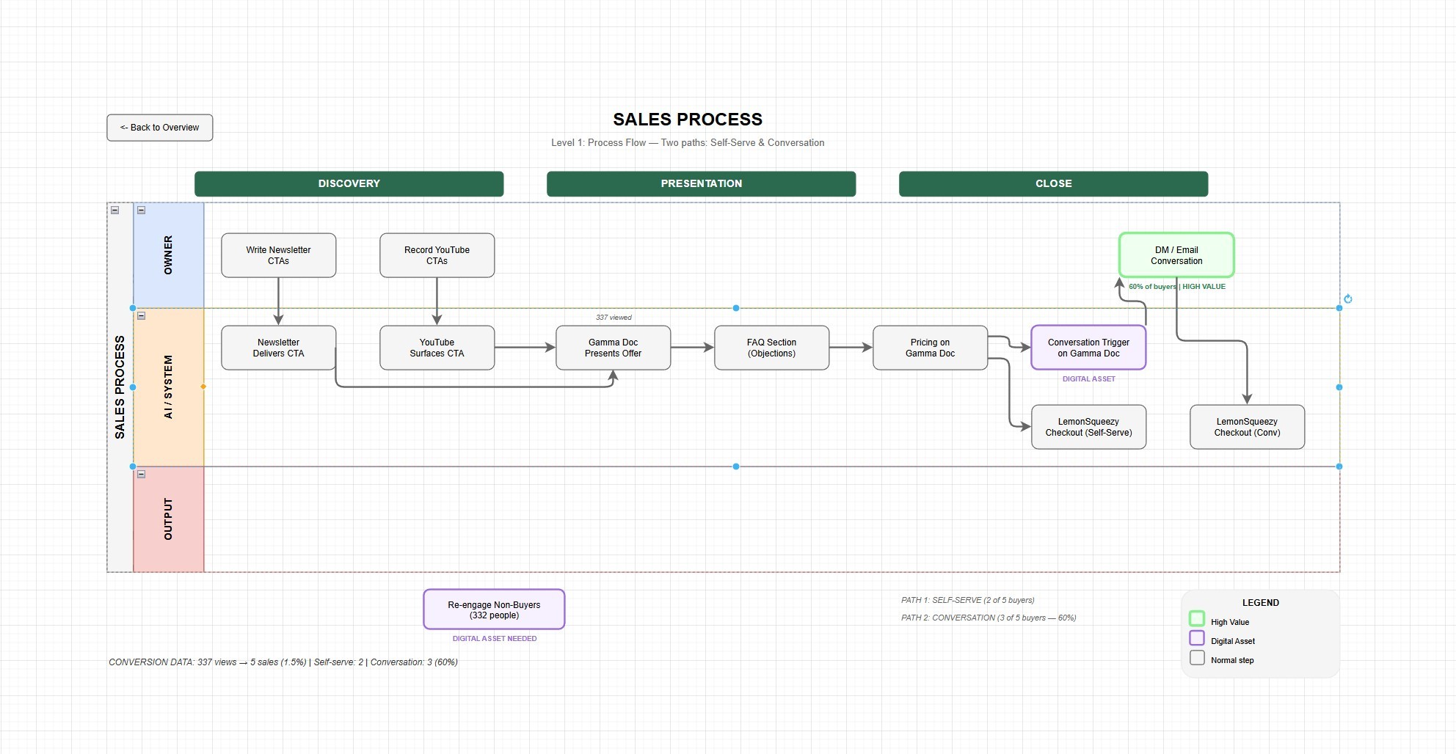Select the FAQ Section (Objections) box
Viewport: 1456px width, 754px height.
[772, 348]
